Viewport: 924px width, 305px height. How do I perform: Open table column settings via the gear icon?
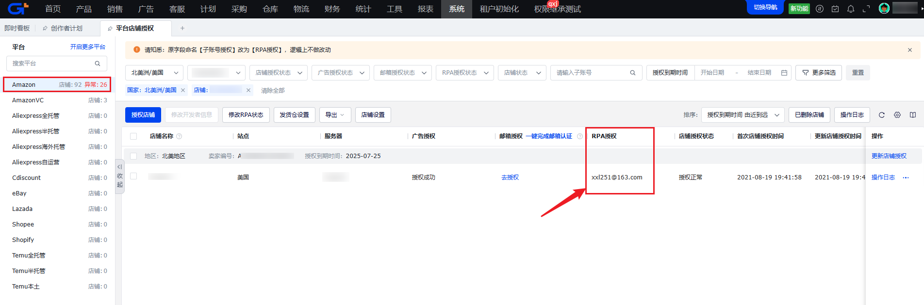point(897,115)
